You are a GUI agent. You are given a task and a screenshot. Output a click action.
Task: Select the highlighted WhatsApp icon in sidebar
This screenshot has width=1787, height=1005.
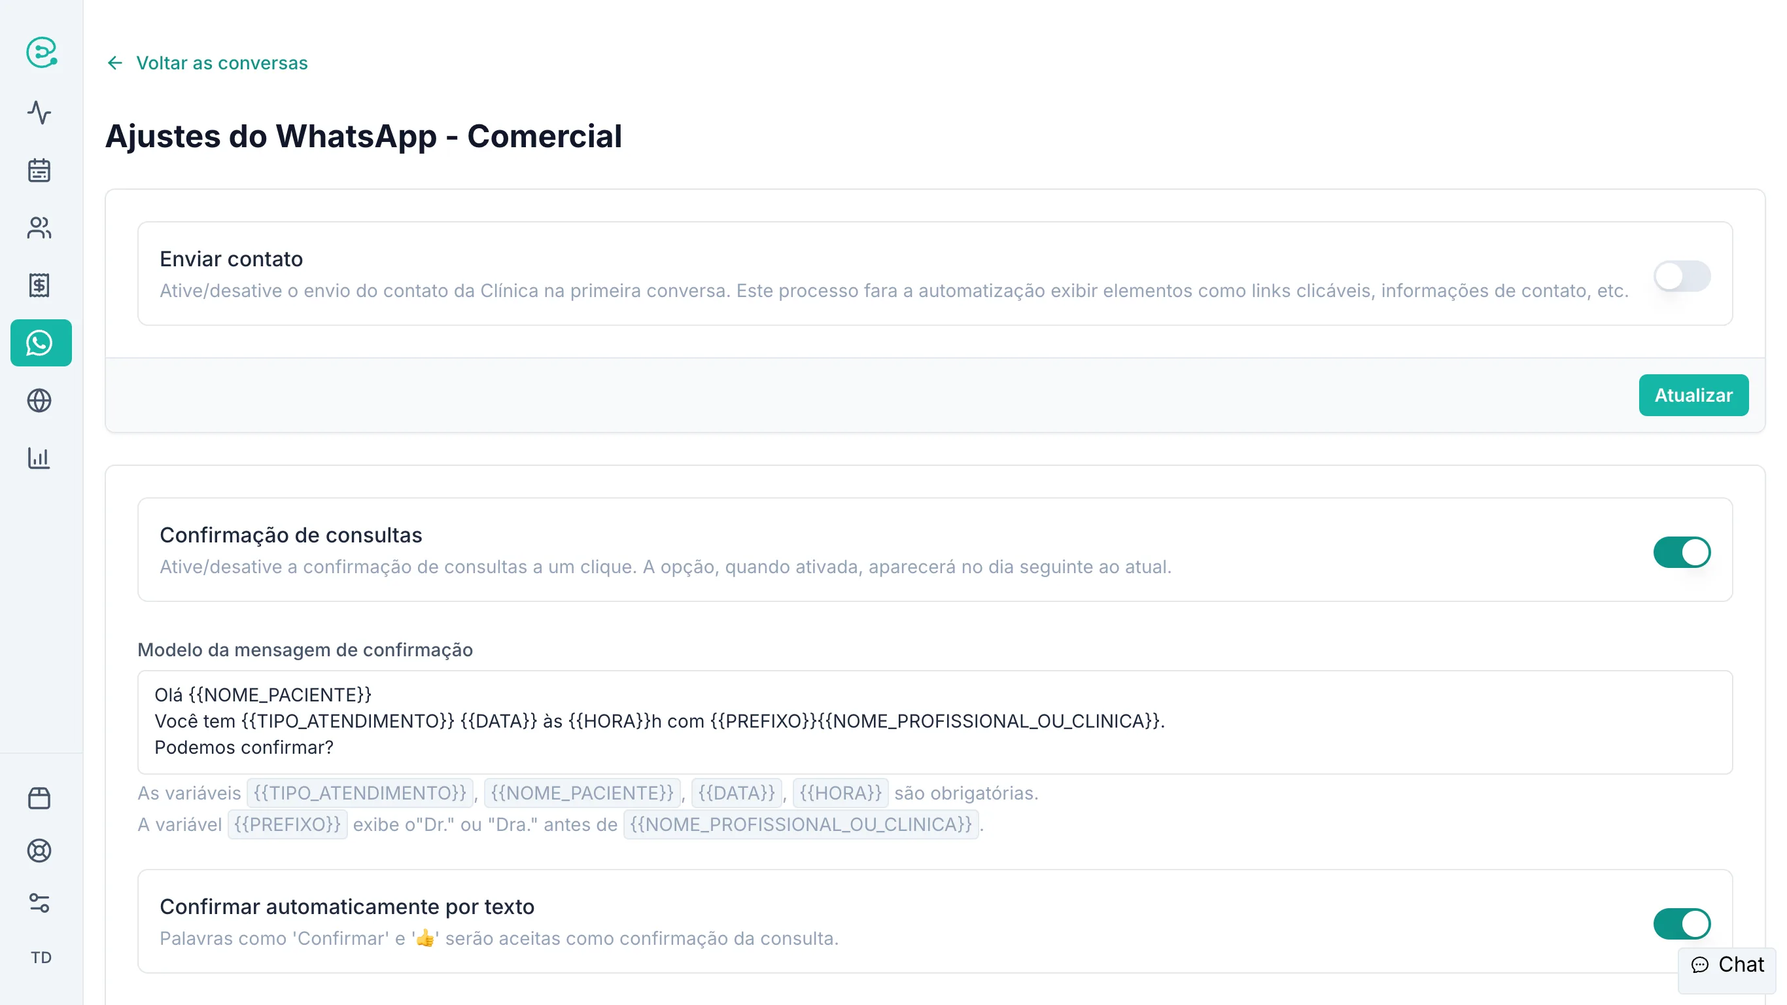click(41, 343)
